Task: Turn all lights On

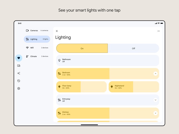Action: [82, 48]
